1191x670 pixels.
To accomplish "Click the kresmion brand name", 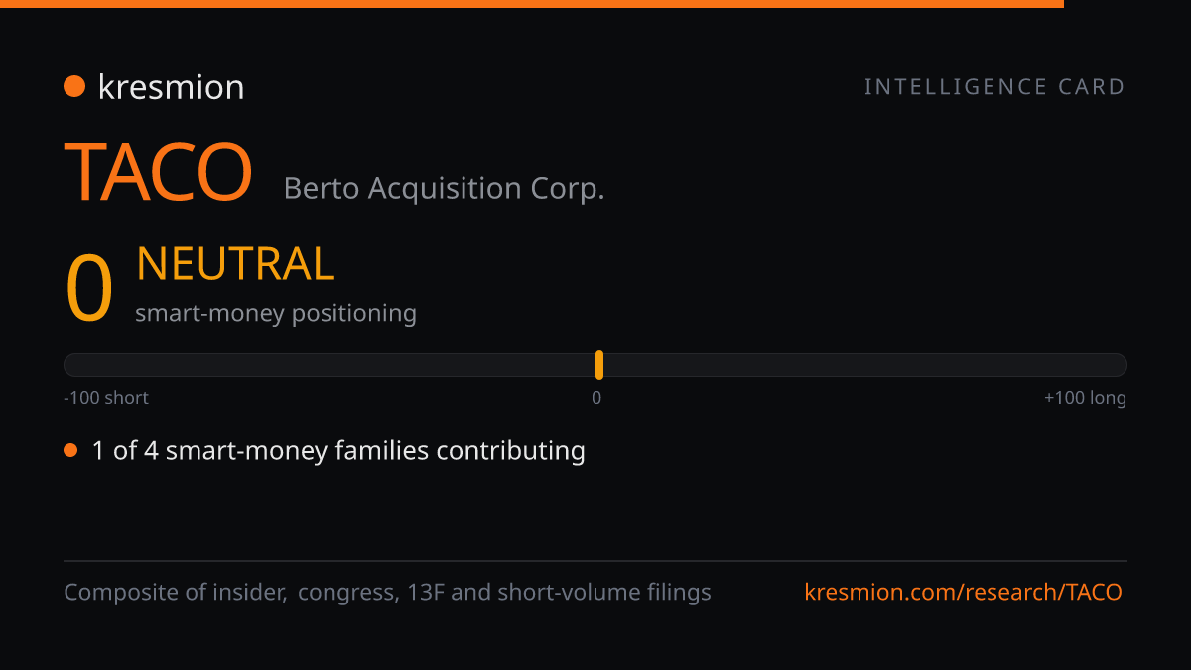I will click(171, 87).
